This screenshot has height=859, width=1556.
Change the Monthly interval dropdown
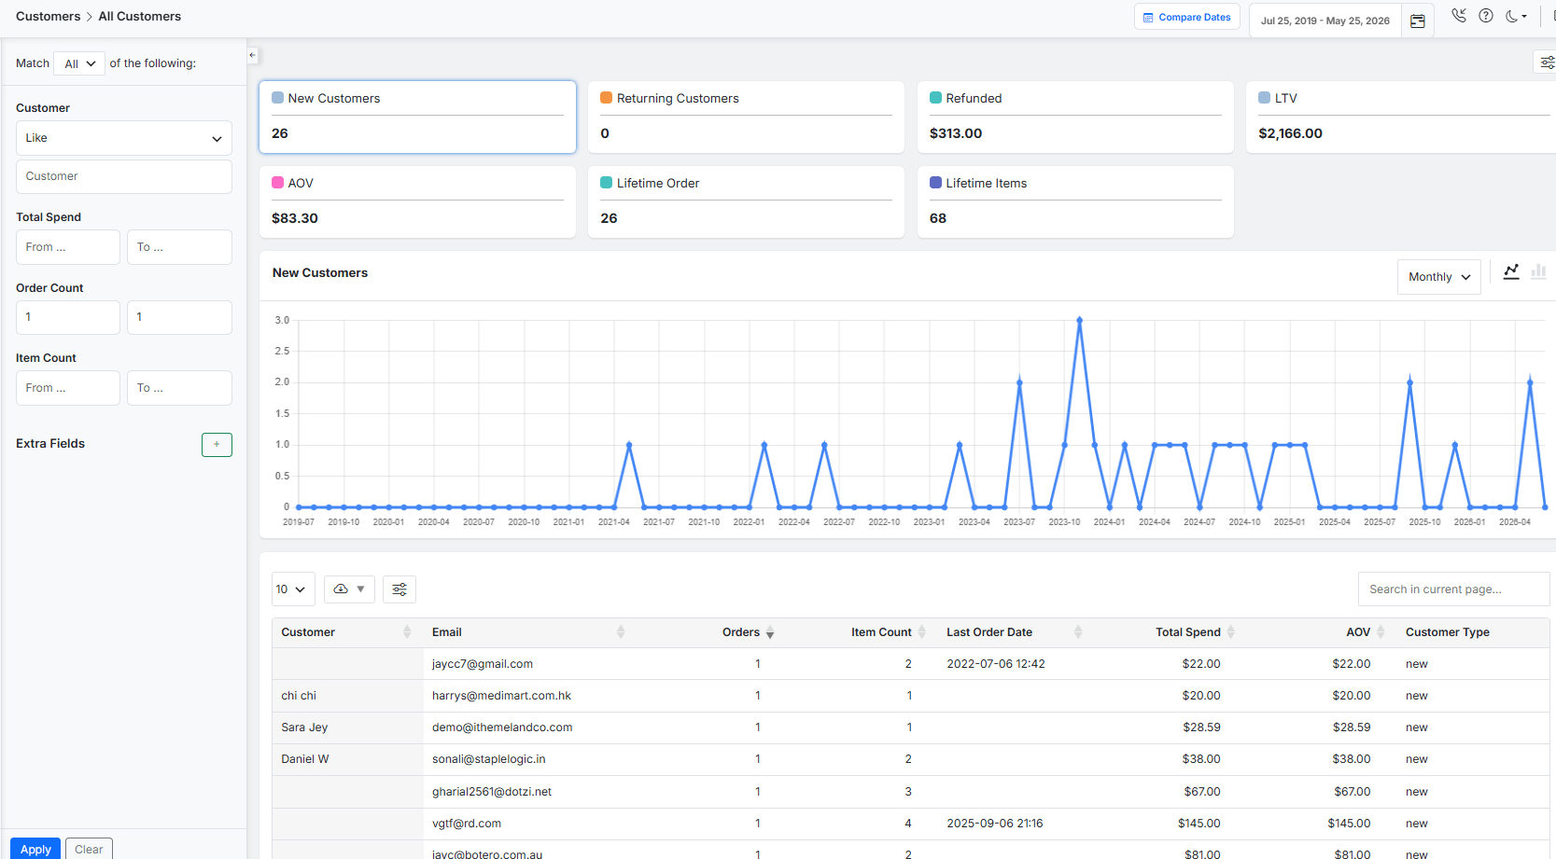[x=1438, y=277]
